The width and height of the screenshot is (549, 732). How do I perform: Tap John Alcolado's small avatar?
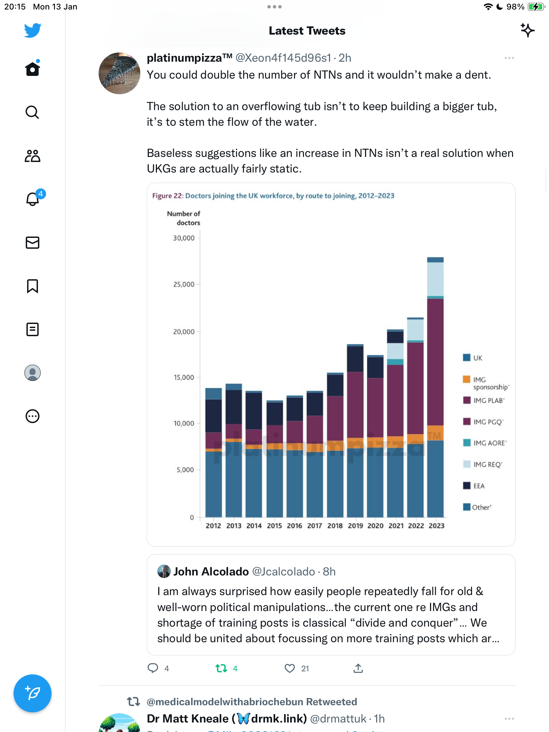(x=164, y=571)
